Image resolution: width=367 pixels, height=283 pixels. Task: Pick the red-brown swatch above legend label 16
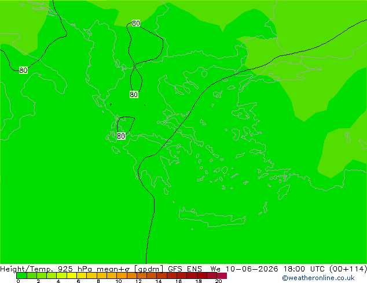pyautogui.click(x=182, y=275)
